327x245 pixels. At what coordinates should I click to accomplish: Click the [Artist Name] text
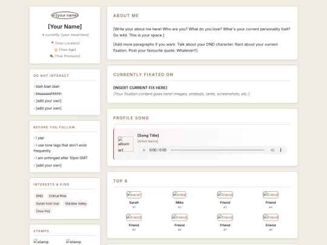point(148,141)
